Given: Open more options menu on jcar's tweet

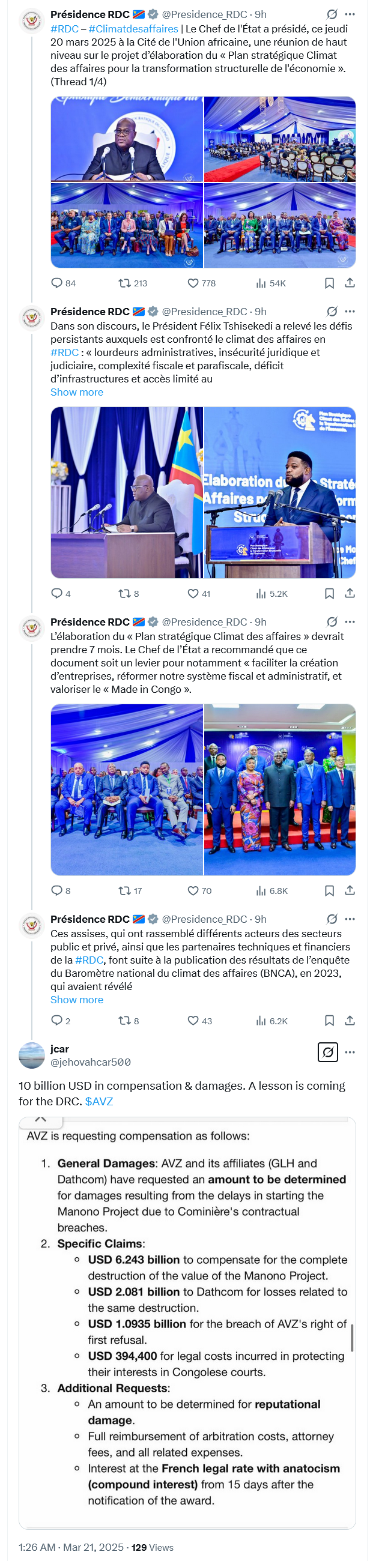Looking at the screenshot, I should (x=350, y=1052).
